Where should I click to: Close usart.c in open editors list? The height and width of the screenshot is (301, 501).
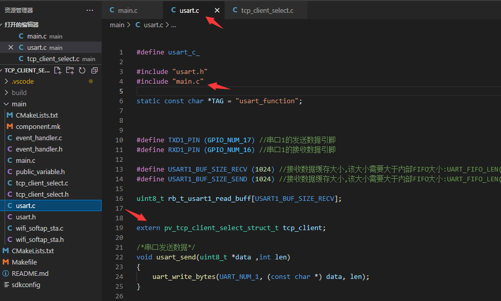point(11,47)
